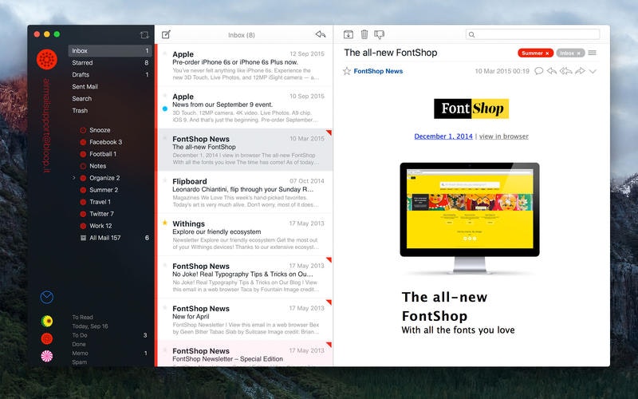Open 'FontShop Newsletter – Special Edition' message

click(x=244, y=354)
